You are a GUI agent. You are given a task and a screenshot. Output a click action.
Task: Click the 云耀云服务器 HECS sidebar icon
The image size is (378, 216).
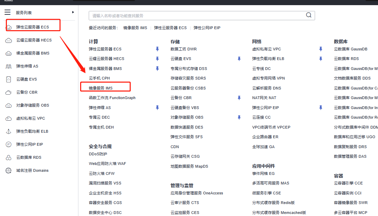pyautogui.click(x=9, y=40)
